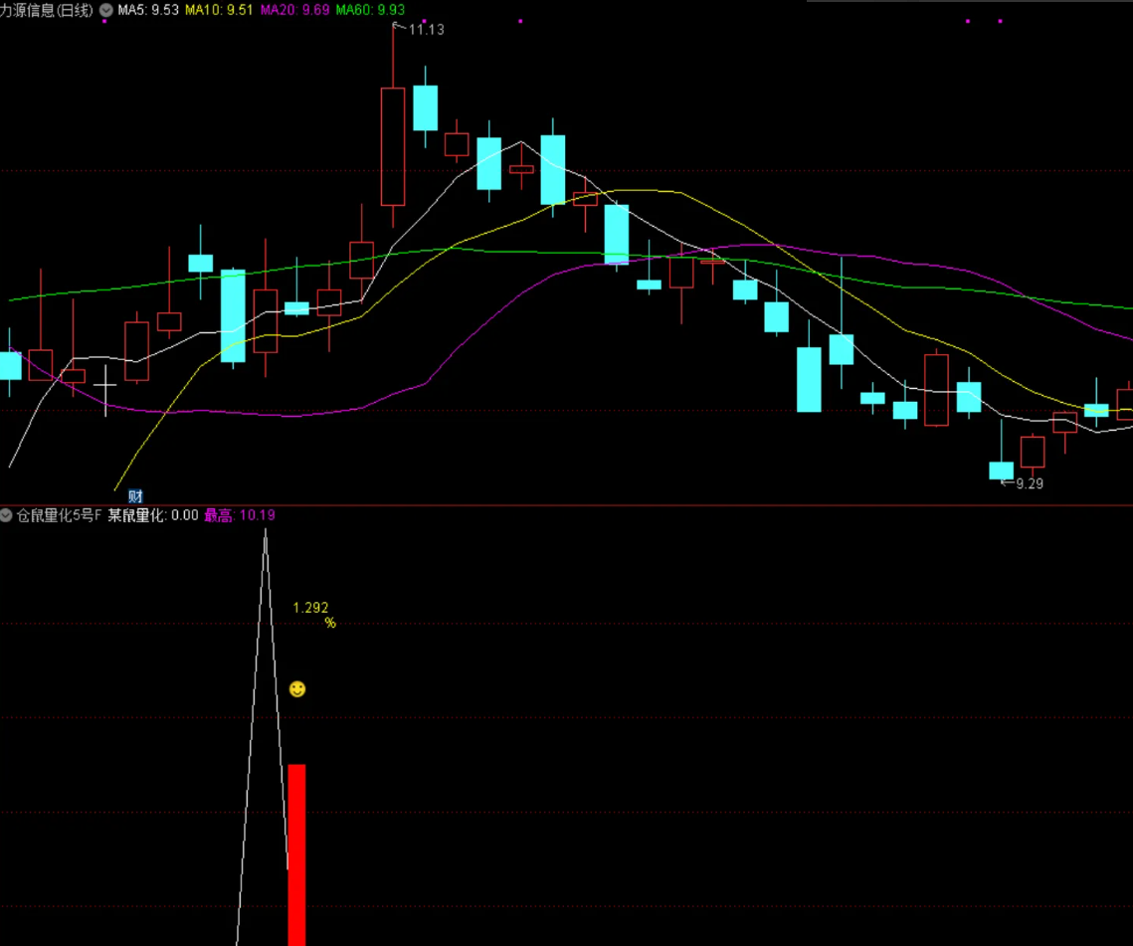Click the magenta MA20: 9.69 label
Viewport: 1133px width, 946px height.
(x=294, y=10)
